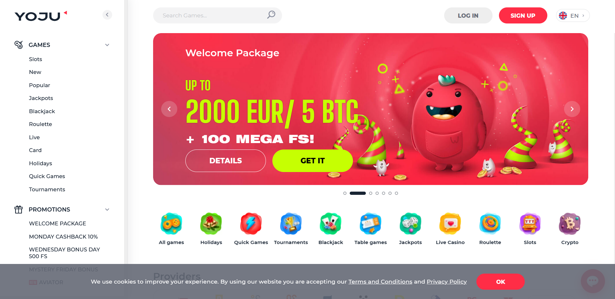Screen dimensions: 615x299
Task: Select the third carousel slide dot
Action: coord(371,193)
